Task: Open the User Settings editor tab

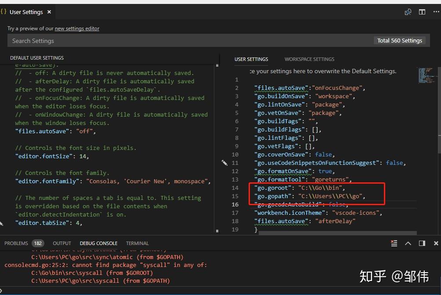Action: [26, 12]
